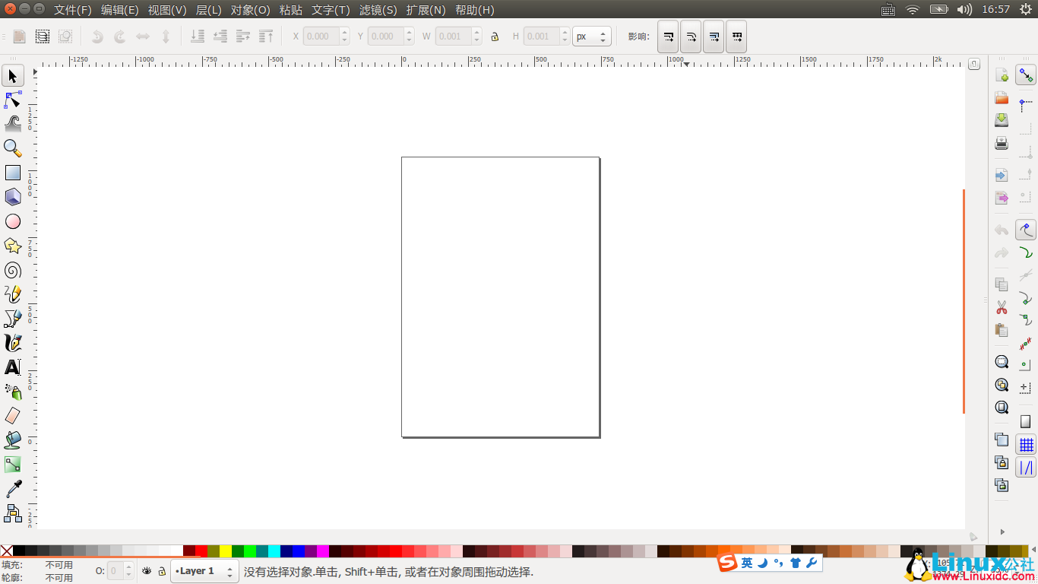Toggle the Enable snapping button
The width and height of the screenshot is (1038, 584).
[1026, 75]
